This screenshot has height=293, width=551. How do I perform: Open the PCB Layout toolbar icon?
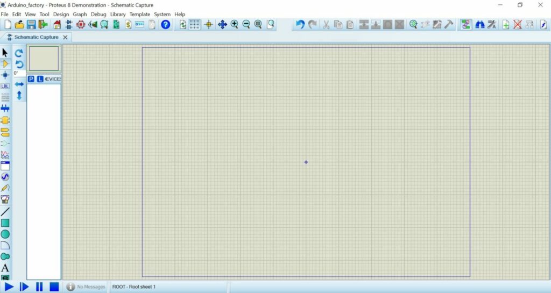(81, 24)
